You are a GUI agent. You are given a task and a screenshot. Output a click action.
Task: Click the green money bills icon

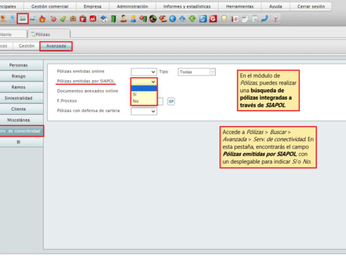tap(63, 19)
